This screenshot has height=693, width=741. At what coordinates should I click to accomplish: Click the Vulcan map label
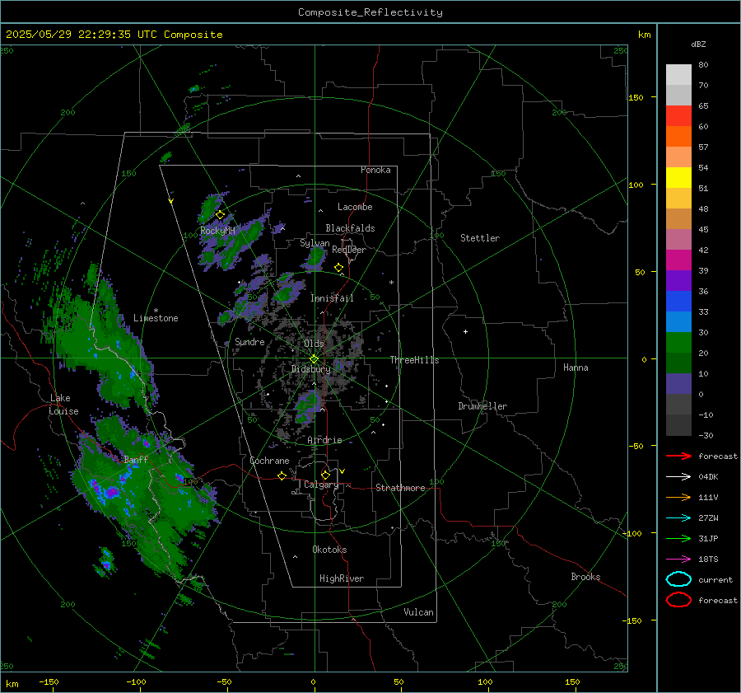[418, 612]
